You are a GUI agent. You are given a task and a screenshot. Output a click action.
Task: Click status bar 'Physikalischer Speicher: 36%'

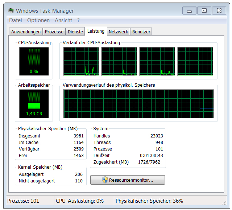[149, 201]
